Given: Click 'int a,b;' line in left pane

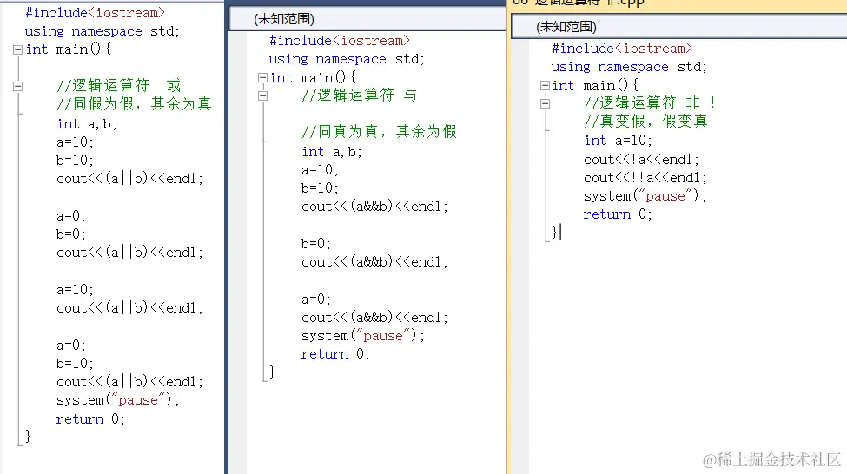Looking at the screenshot, I should point(87,124).
